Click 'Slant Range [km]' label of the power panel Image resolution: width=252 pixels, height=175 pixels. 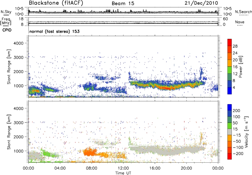9,67
